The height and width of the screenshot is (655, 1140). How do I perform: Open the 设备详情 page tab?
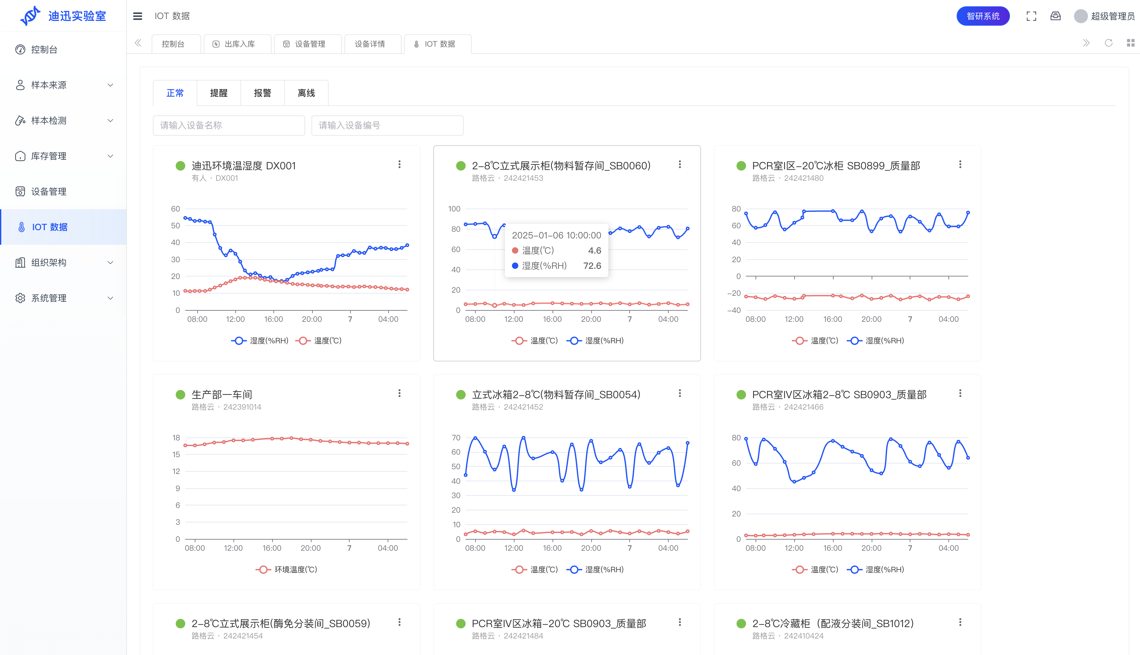(x=373, y=44)
